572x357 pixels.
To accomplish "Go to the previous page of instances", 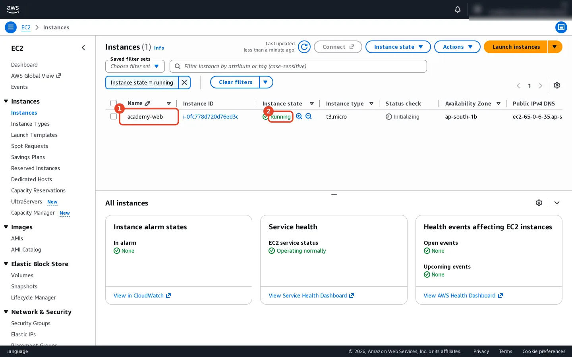I will (x=518, y=86).
